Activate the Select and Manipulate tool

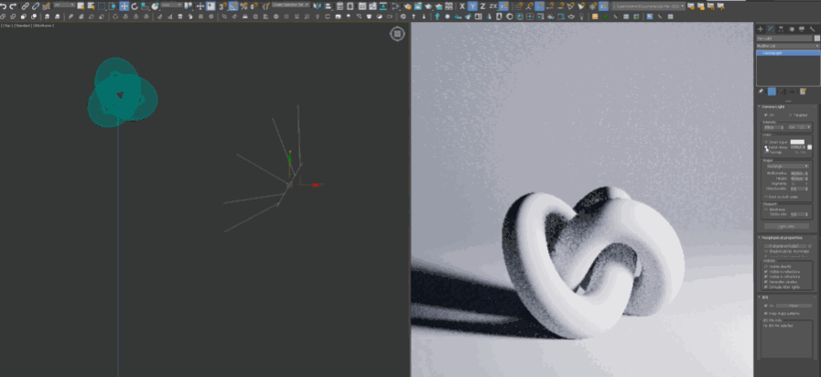coord(200,6)
